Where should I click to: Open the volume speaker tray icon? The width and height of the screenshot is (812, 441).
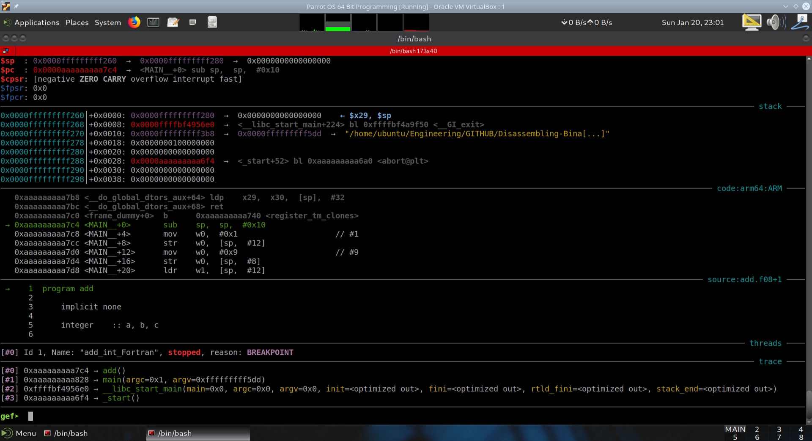point(776,22)
